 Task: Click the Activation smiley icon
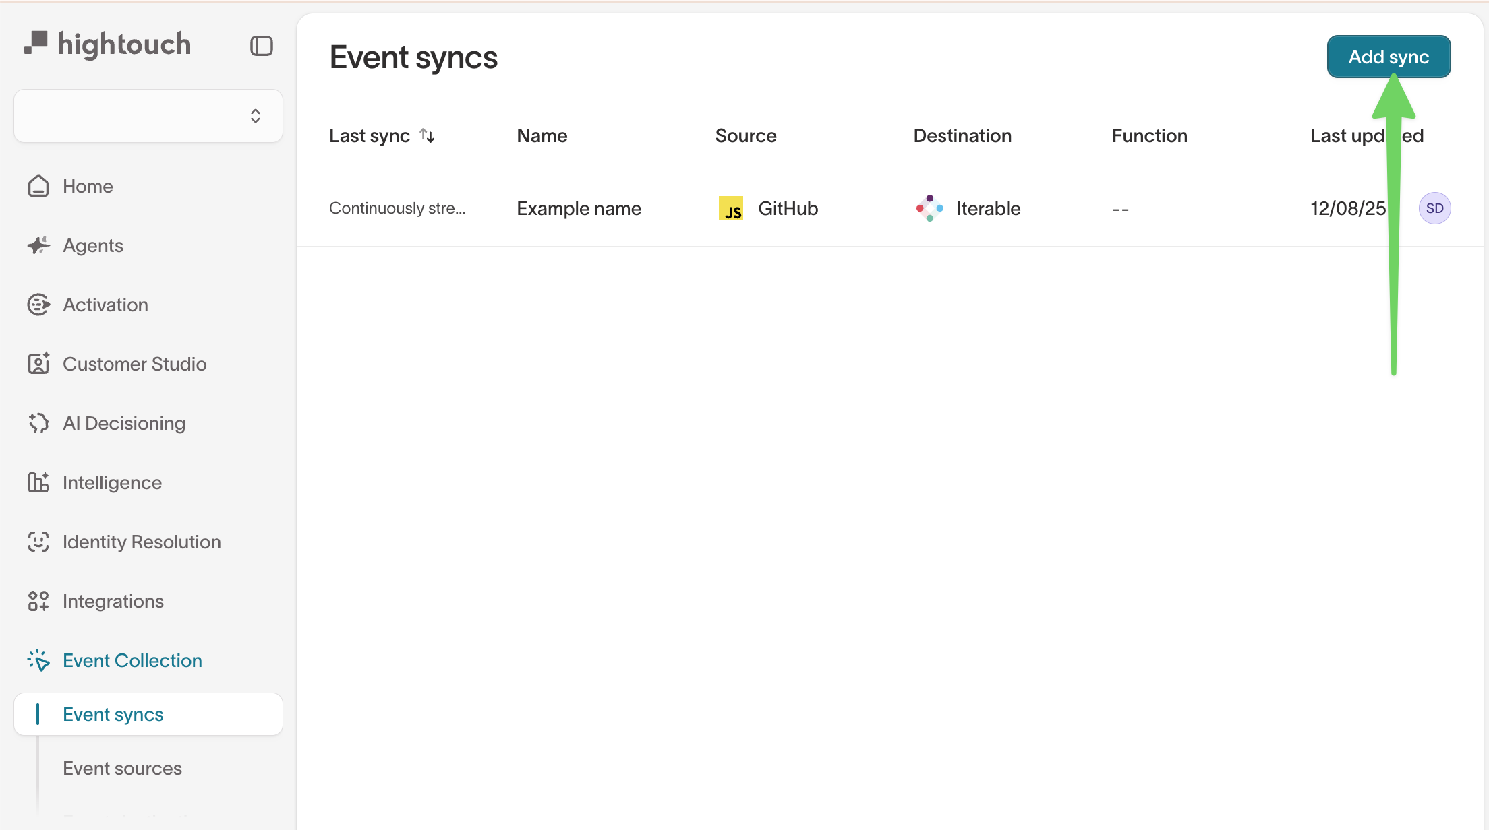tap(38, 305)
